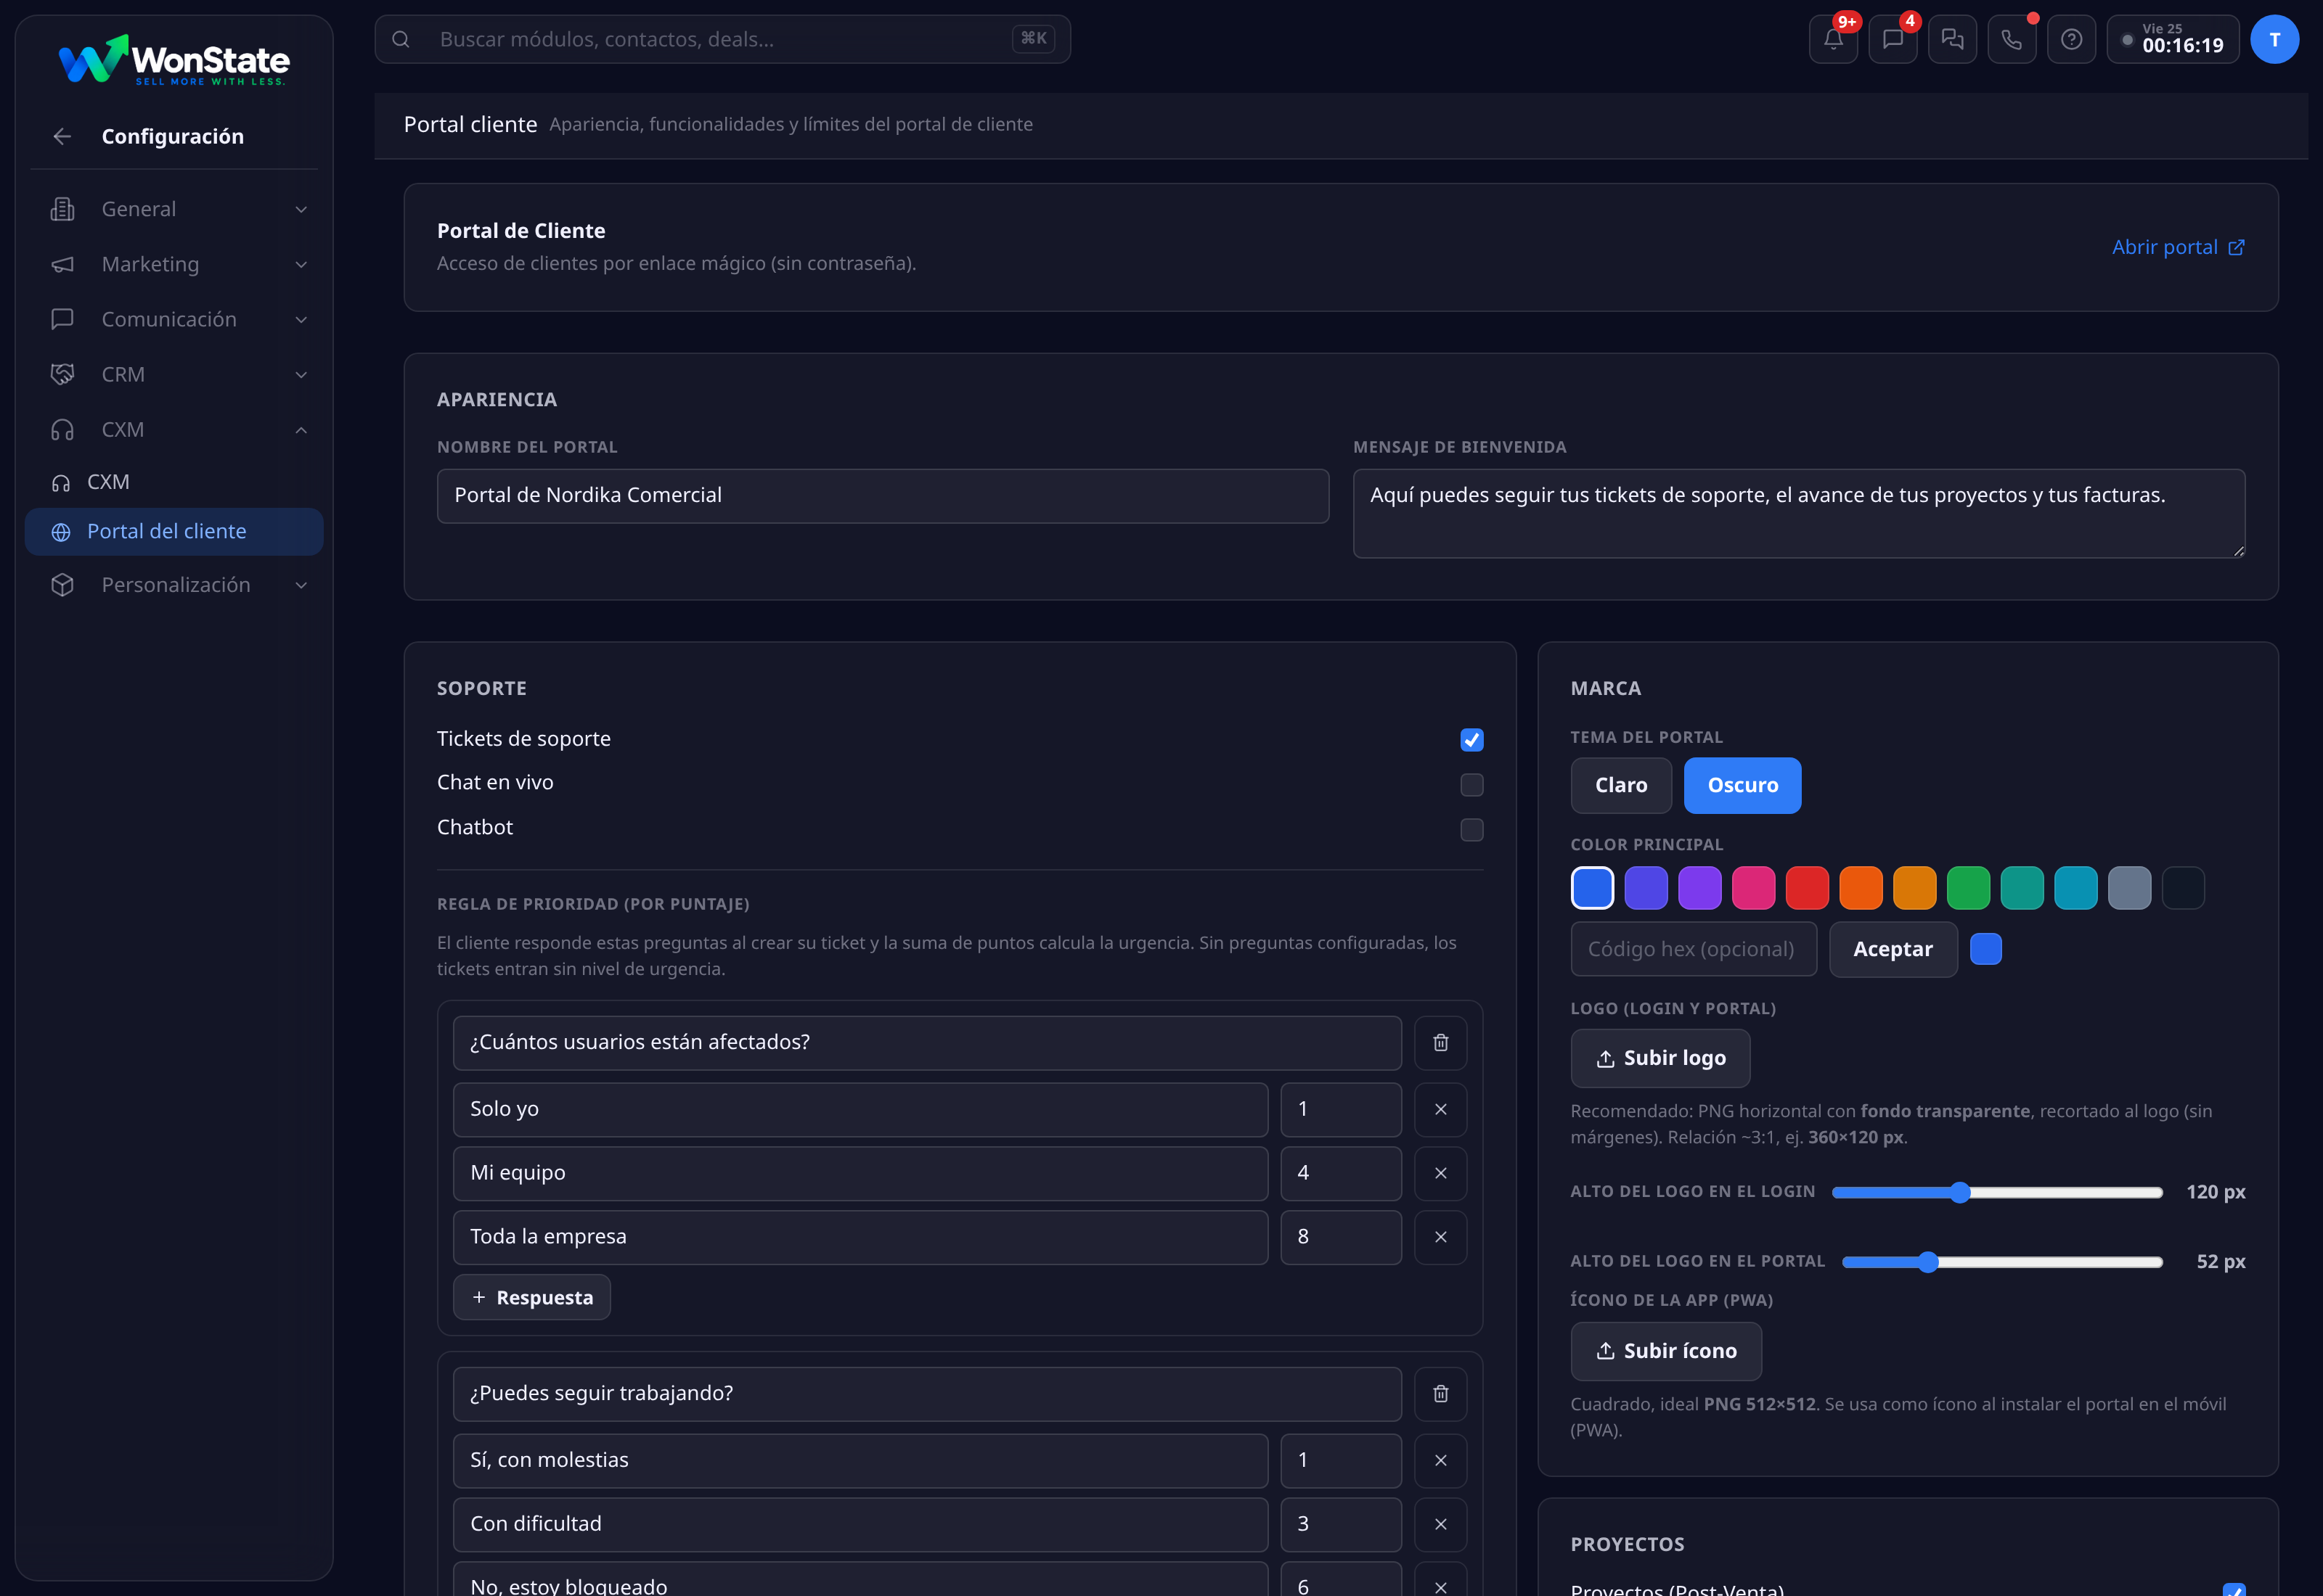Click the Código hex input field
Viewport: 2323px width, 1596px height.
1693,949
